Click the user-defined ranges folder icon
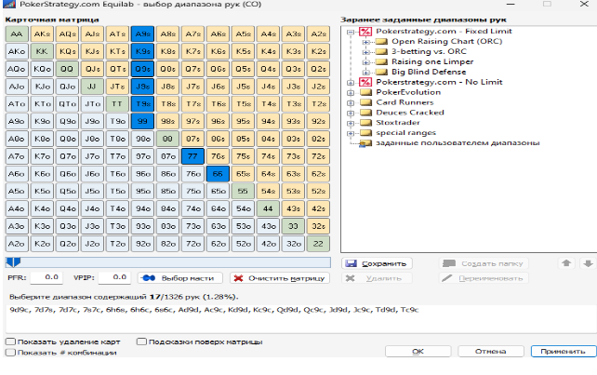597x375 pixels. pos(365,143)
